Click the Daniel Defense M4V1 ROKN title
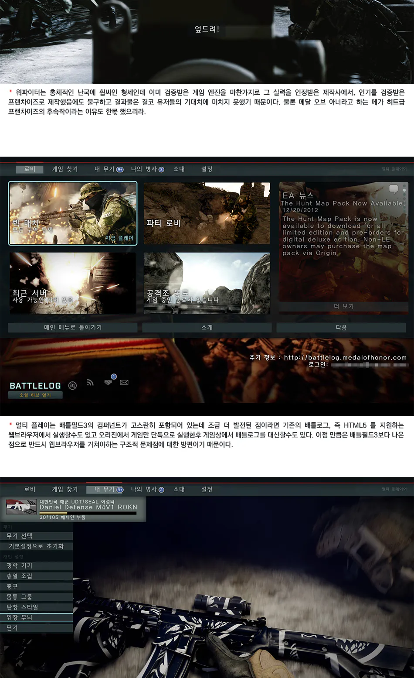 tap(88, 507)
